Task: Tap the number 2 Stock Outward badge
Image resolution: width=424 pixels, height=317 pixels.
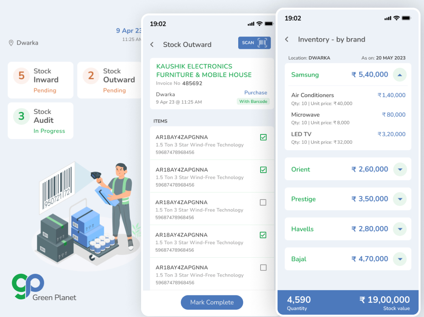Action: click(91, 75)
